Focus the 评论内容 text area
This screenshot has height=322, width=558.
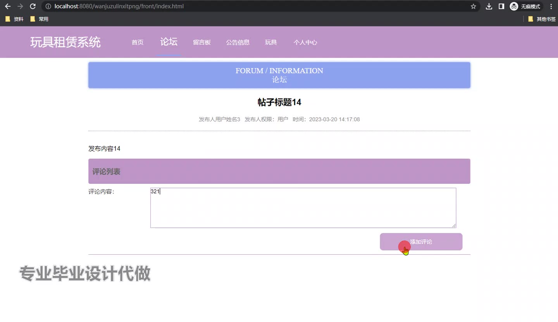pos(303,208)
